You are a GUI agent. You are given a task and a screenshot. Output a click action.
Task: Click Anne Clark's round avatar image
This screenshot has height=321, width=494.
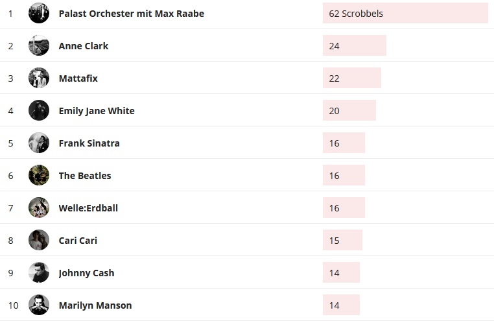39,45
